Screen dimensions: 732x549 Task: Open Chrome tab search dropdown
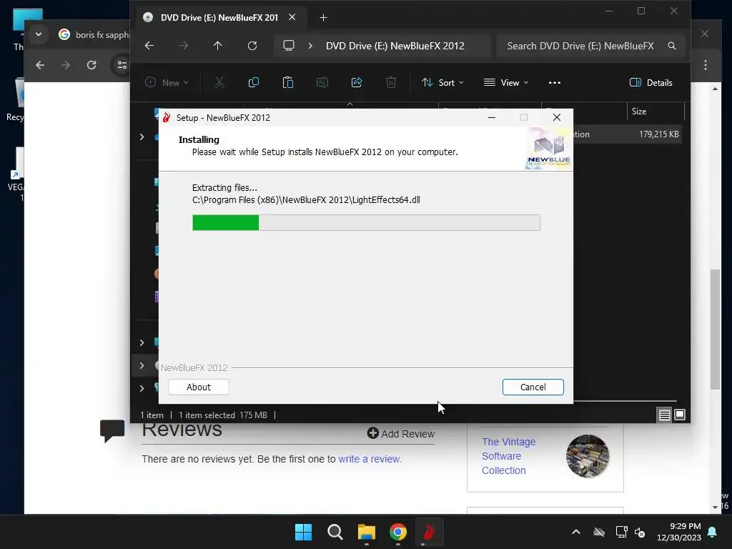tap(39, 34)
